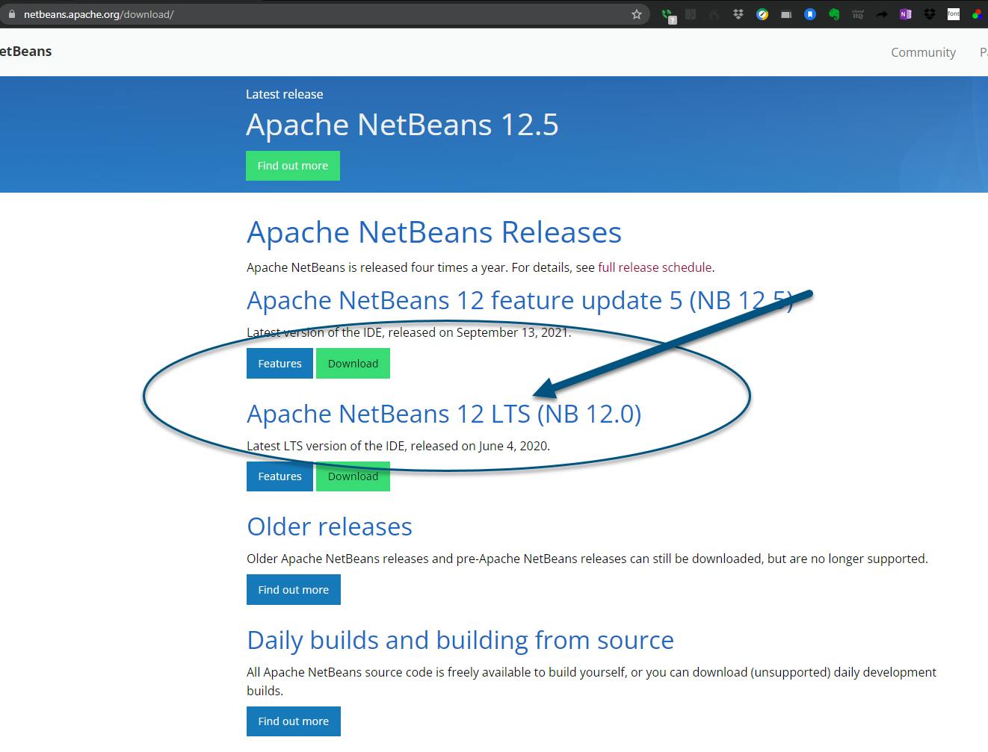Click the black Dropbox-style extension icon
This screenshot has height=752, width=988.
coord(930,14)
